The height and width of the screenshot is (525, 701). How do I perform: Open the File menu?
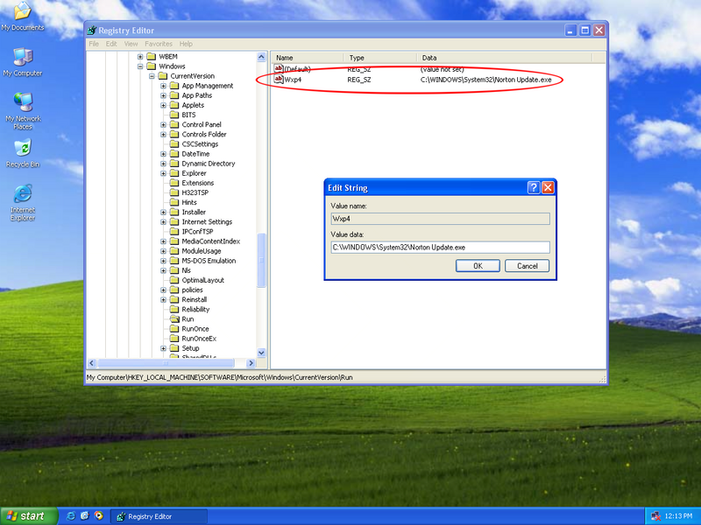94,44
